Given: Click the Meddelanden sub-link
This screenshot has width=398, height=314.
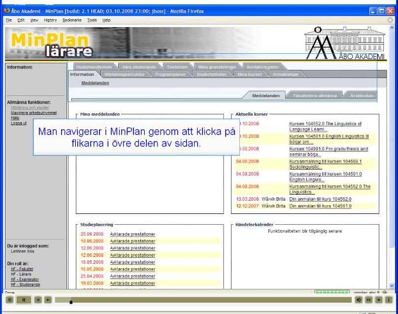Looking at the screenshot, I should coord(95,83).
